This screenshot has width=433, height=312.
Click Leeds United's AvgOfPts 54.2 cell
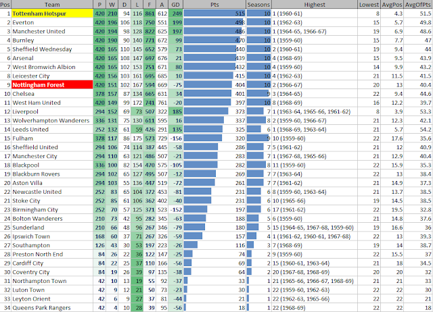(x=418, y=129)
